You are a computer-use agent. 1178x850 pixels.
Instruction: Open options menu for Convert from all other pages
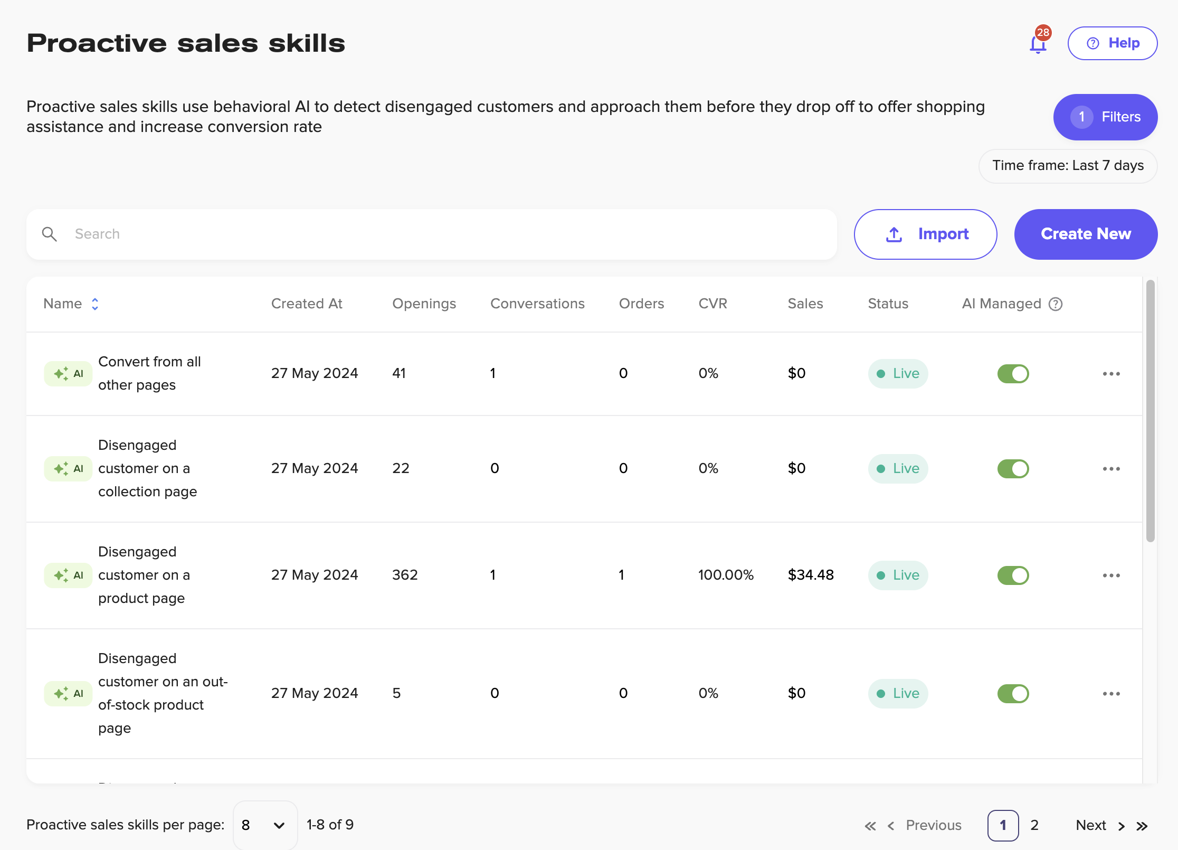pos(1111,374)
